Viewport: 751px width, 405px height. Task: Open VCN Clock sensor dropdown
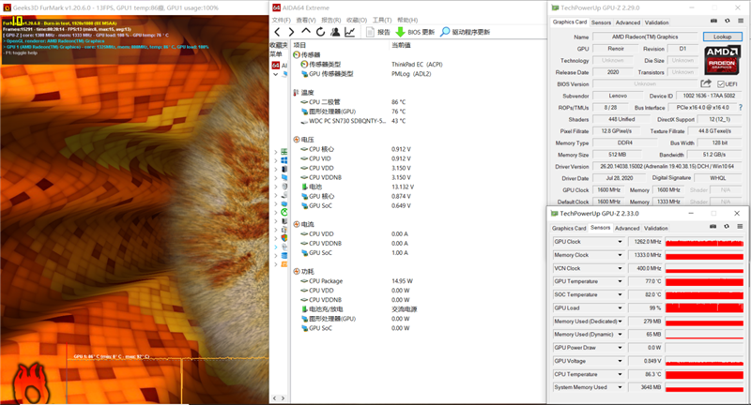pos(620,269)
